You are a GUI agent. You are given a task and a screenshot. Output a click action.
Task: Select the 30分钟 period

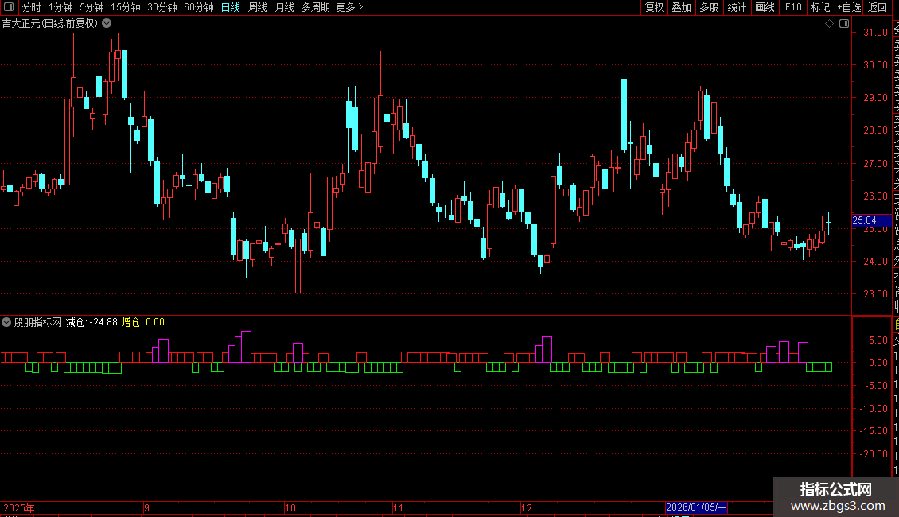162,7
